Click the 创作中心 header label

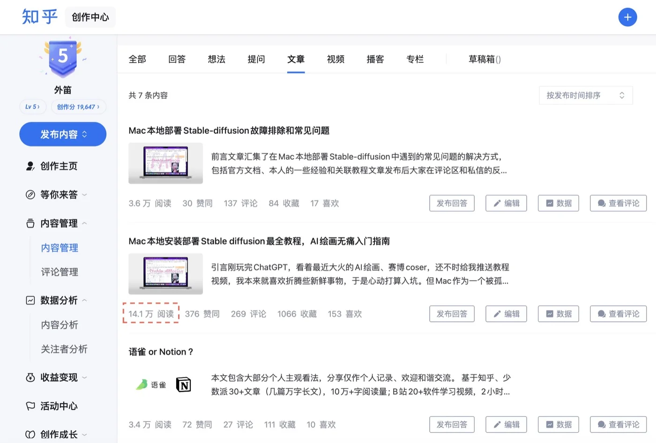click(90, 17)
